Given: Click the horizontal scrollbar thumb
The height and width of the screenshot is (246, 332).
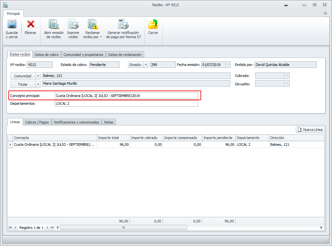Looking at the screenshot, I should (124, 227).
